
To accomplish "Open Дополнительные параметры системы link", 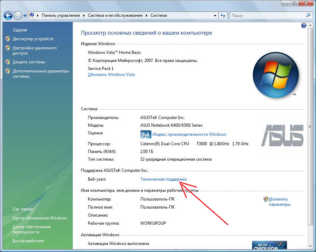I will [x=41, y=73].
